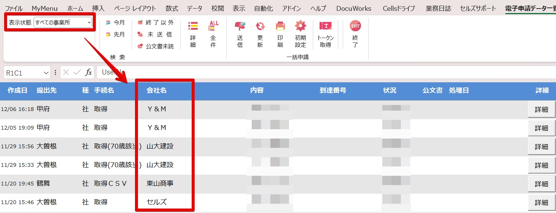The image size is (556, 213).
Task: Click the fx insert function button
Action: 88,73
